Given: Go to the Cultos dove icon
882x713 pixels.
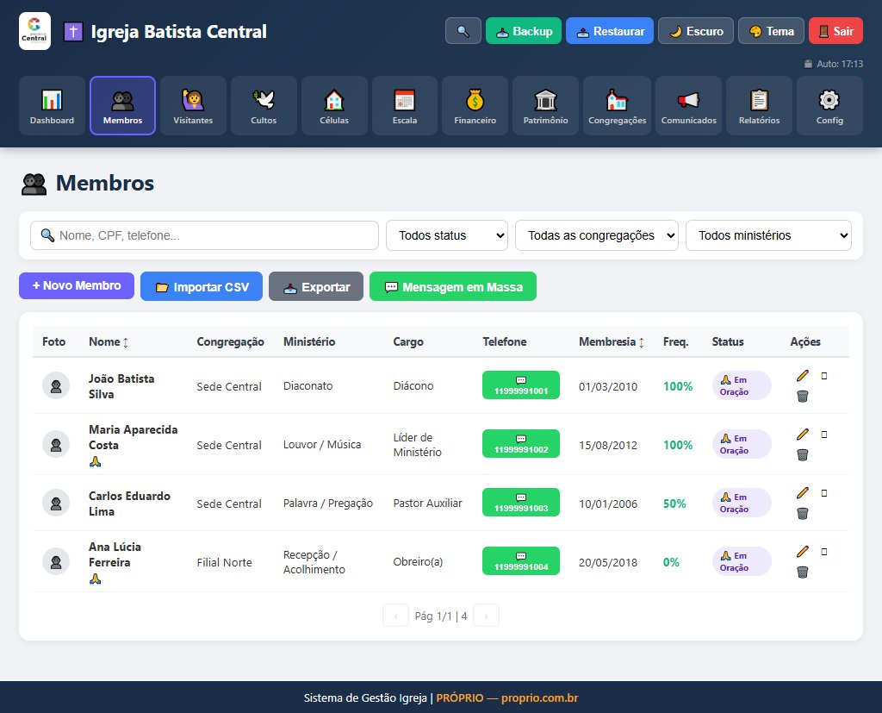Looking at the screenshot, I should [x=264, y=100].
